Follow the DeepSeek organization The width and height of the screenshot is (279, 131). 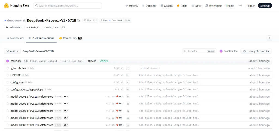click(x=111, y=20)
